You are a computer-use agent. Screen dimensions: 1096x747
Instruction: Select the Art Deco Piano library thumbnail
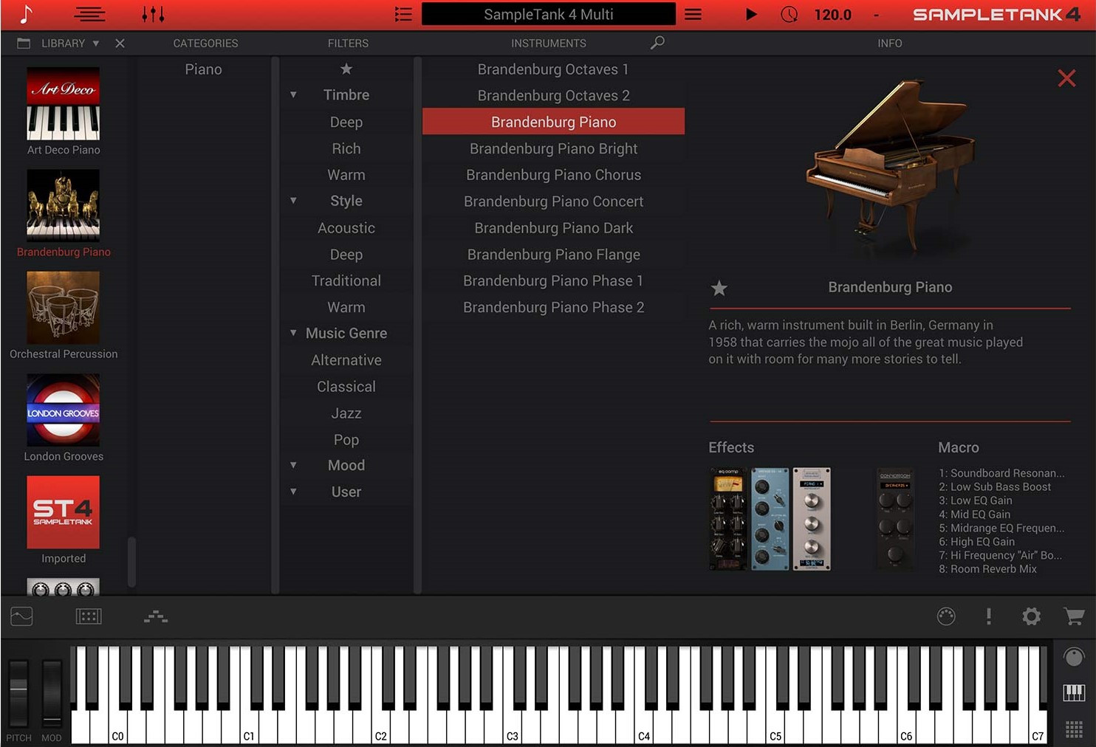pos(64,103)
